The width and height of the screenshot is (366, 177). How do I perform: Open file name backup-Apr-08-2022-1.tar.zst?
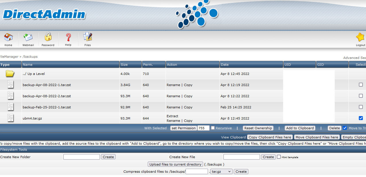(47, 85)
